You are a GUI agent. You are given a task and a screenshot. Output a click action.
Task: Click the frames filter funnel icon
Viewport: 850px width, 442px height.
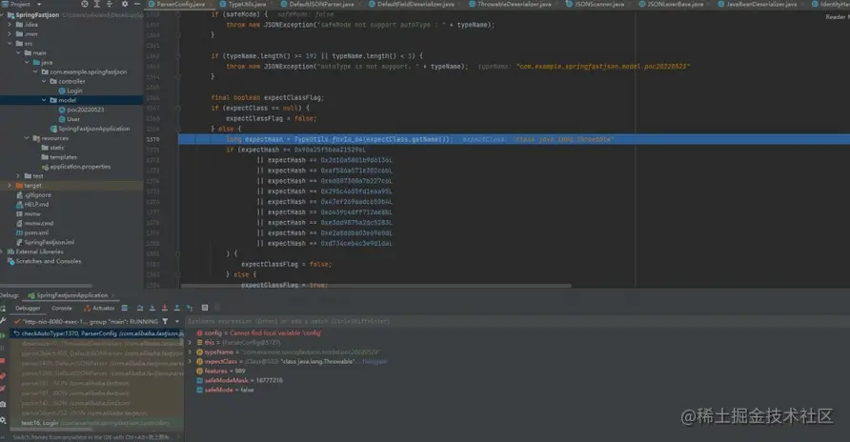(x=166, y=321)
